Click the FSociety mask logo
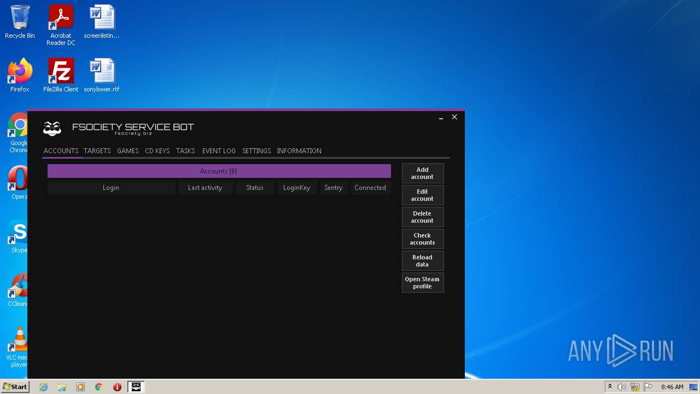Image resolution: width=700 pixels, height=394 pixels. point(52,129)
